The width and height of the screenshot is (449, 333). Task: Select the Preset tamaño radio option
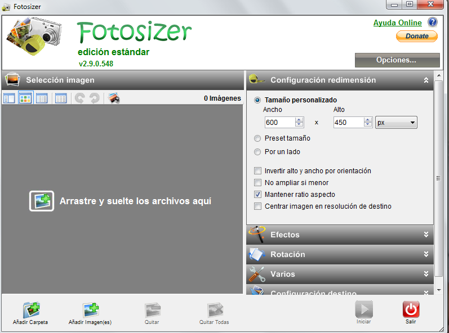(x=257, y=138)
